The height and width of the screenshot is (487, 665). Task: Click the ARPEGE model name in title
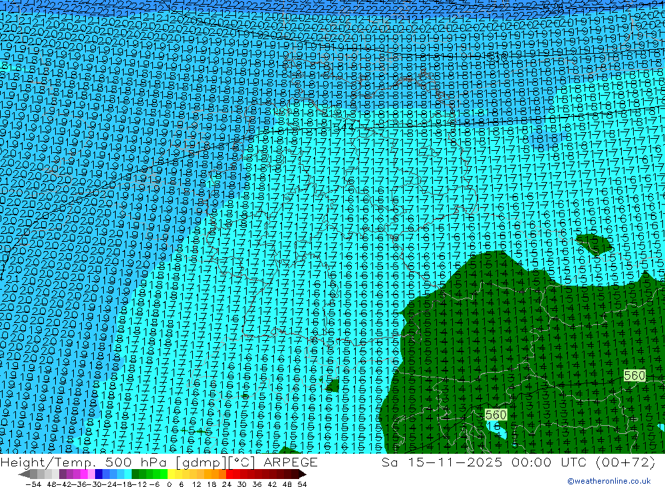pos(291,462)
